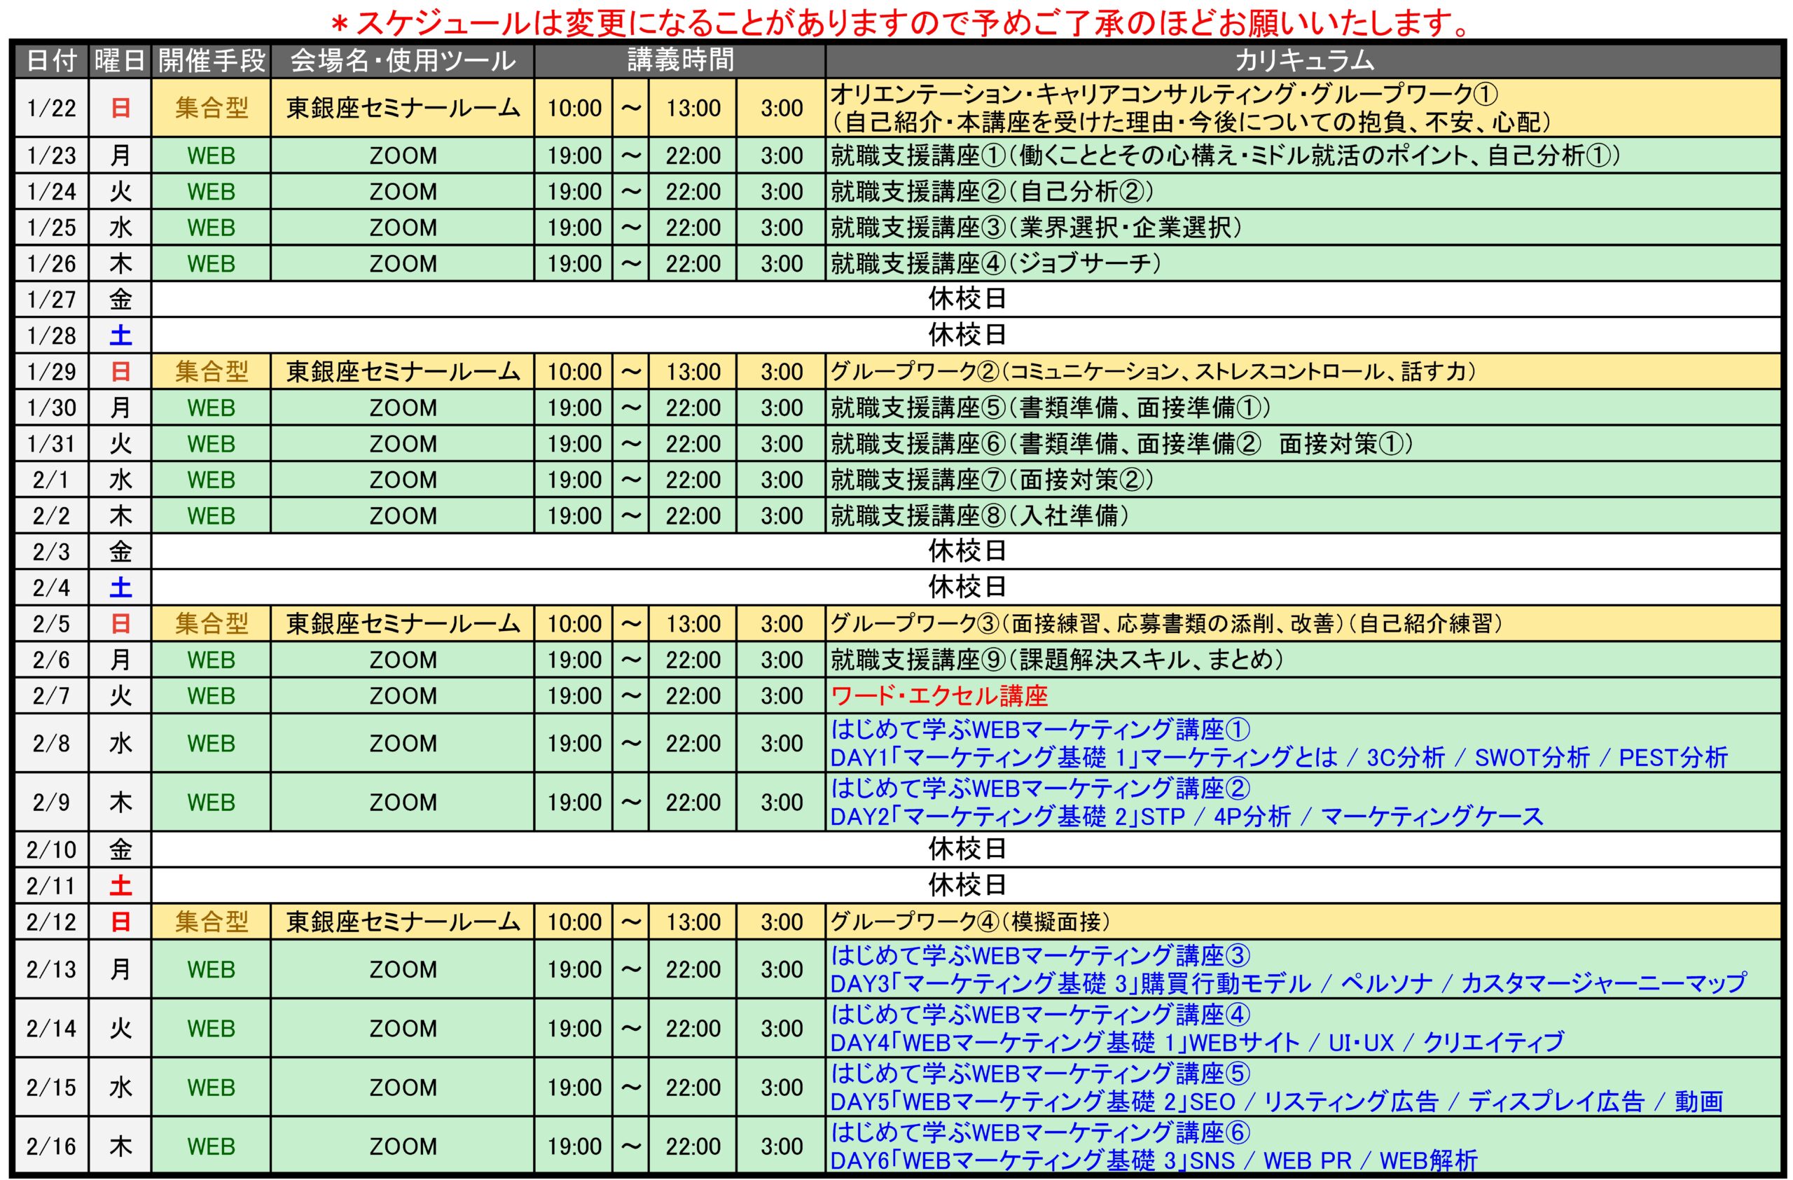Click 13:00 end time in the 2/12 row

click(x=693, y=922)
